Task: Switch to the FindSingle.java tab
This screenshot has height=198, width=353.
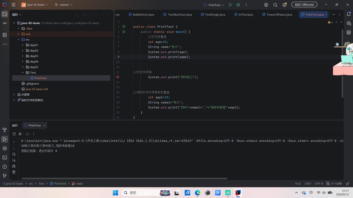Action: coord(213,14)
